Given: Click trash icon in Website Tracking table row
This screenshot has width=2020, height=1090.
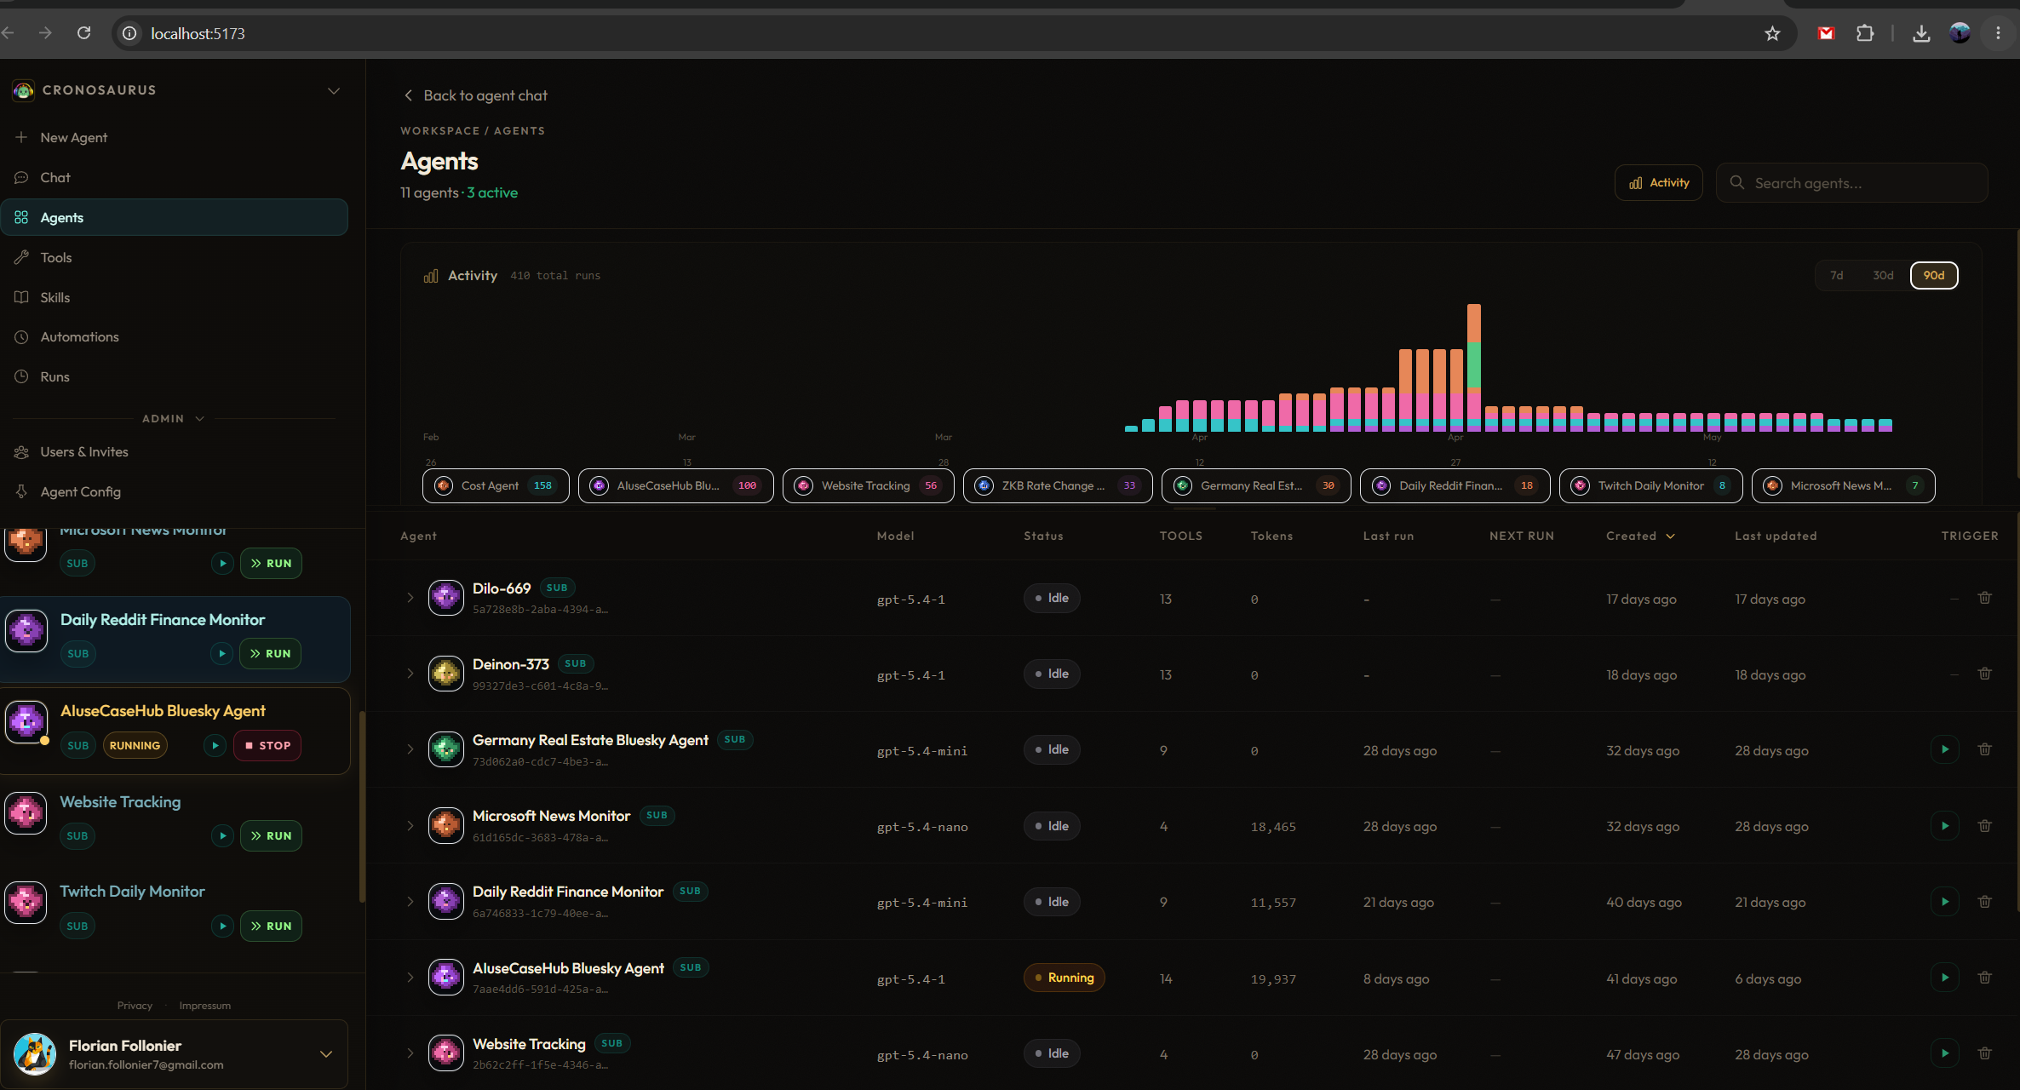Looking at the screenshot, I should (1984, 1053).
